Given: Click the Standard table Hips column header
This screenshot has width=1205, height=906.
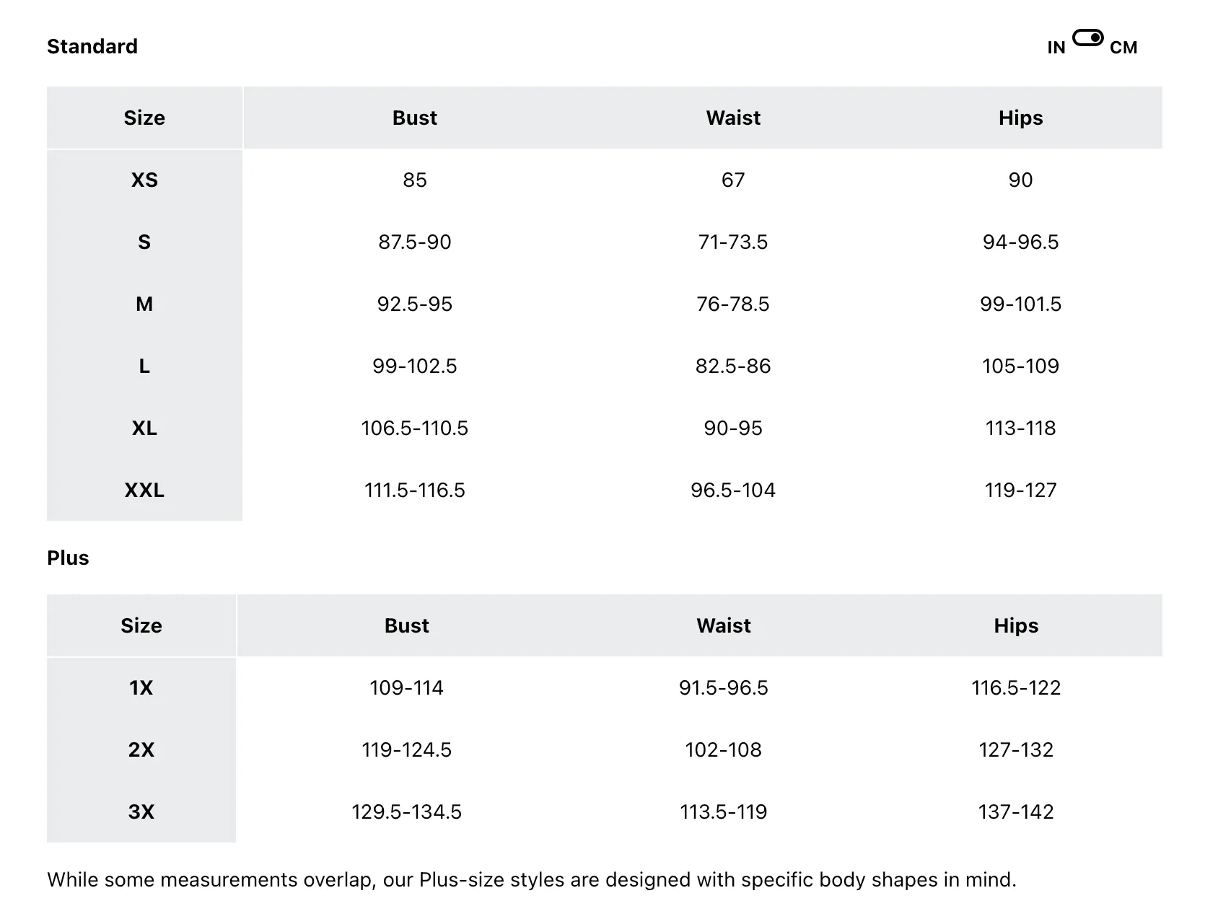Looking at the screenshot, I should click(x=1020, y=118).
